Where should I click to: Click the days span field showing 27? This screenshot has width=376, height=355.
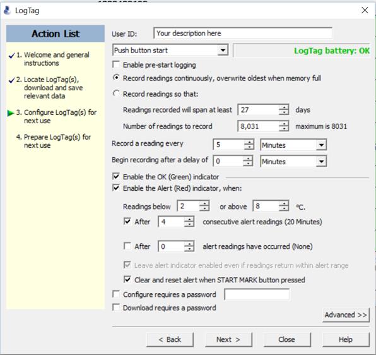click(x=258, y=110)
